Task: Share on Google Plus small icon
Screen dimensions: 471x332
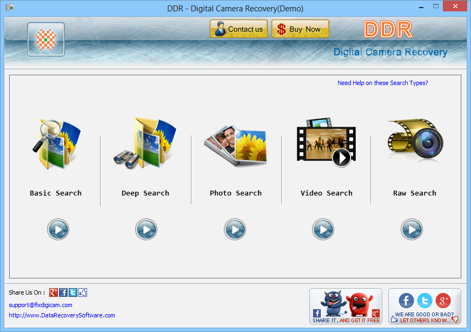Action: pos(54,292)
